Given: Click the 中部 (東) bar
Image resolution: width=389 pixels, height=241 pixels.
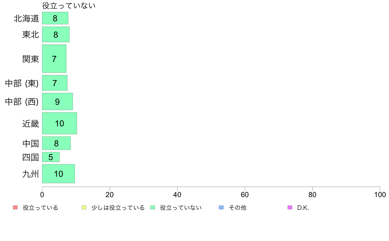Looking at the screenshot, I should click(x=55, y=83).
